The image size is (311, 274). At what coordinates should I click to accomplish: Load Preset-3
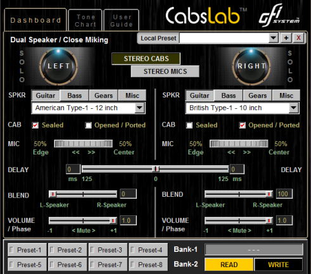[x=108, y=250]
